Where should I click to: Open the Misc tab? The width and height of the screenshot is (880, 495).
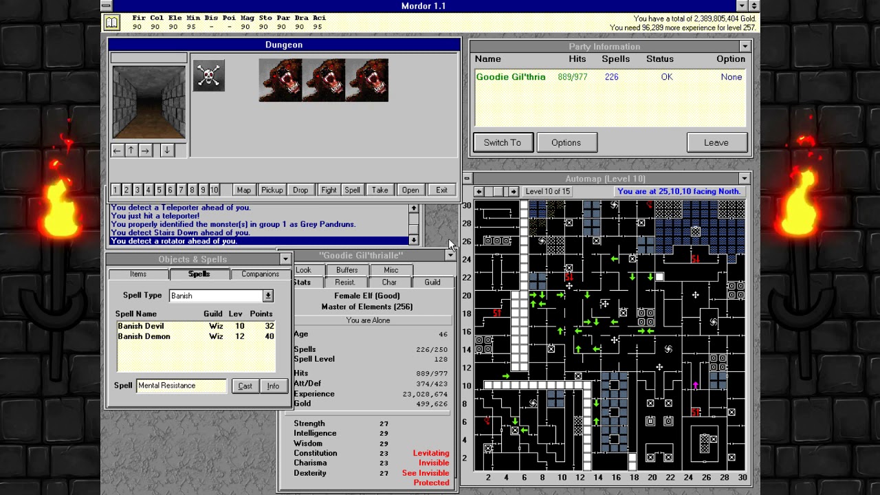tap(391, 270)
